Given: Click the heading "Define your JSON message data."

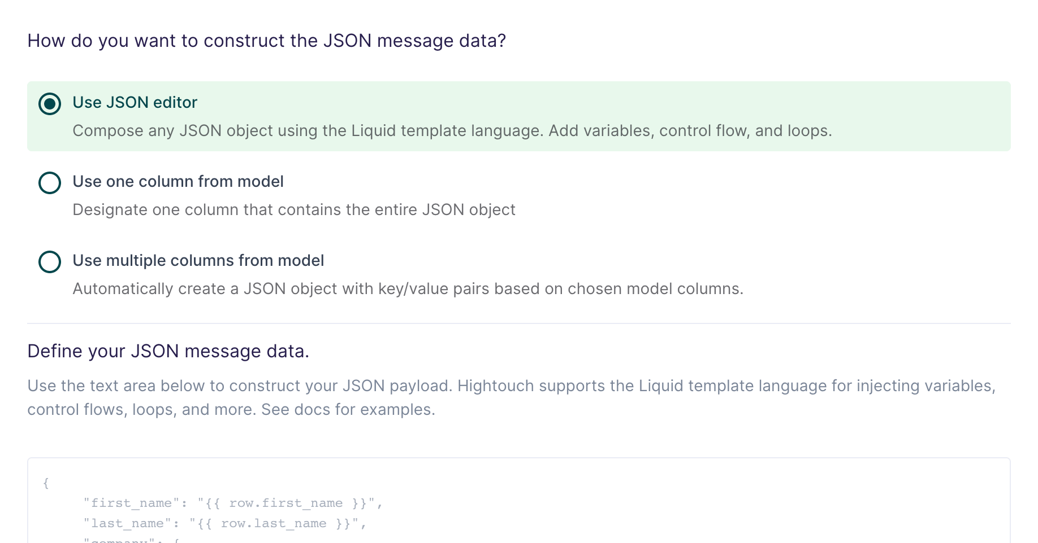Looking at the screenshot, I should [168, 351].
